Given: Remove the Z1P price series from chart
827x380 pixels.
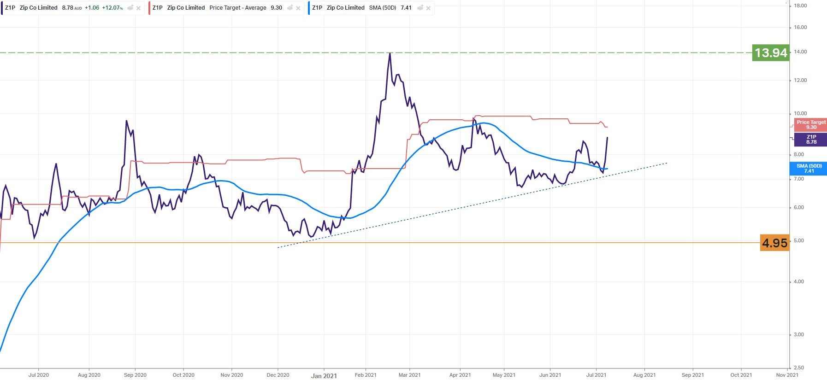Looking at the screenshot, I should coord(138,8).
